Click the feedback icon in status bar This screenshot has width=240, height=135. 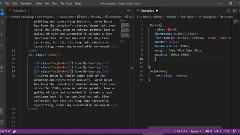coord(234,131)
